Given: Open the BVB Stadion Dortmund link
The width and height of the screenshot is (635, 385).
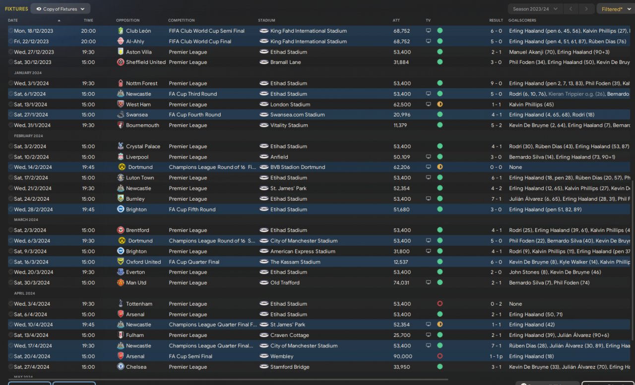Looking at the screenshot, I should [x=298, y=167].
